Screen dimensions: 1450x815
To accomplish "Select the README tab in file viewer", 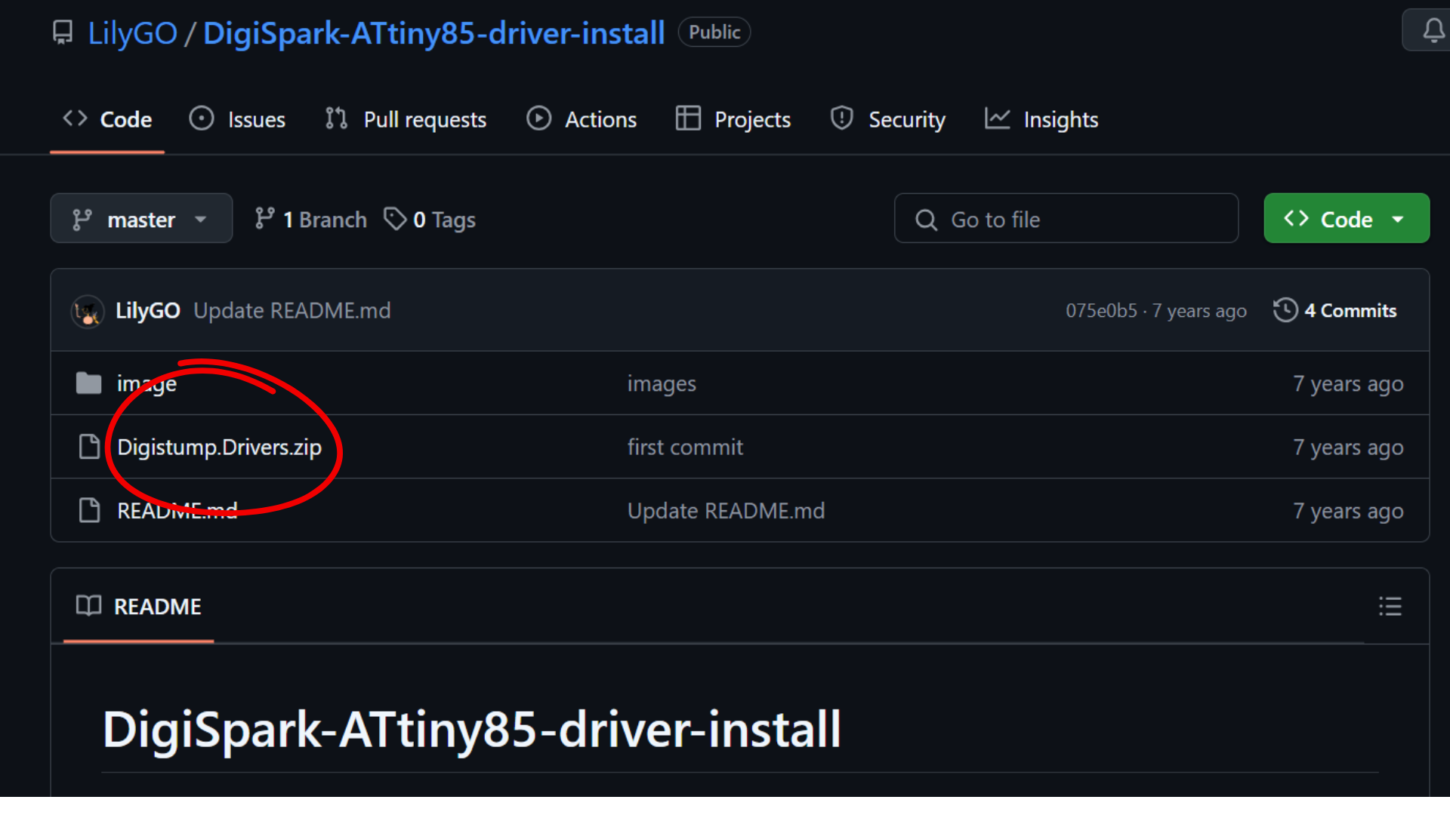I will tap(139, 607).
